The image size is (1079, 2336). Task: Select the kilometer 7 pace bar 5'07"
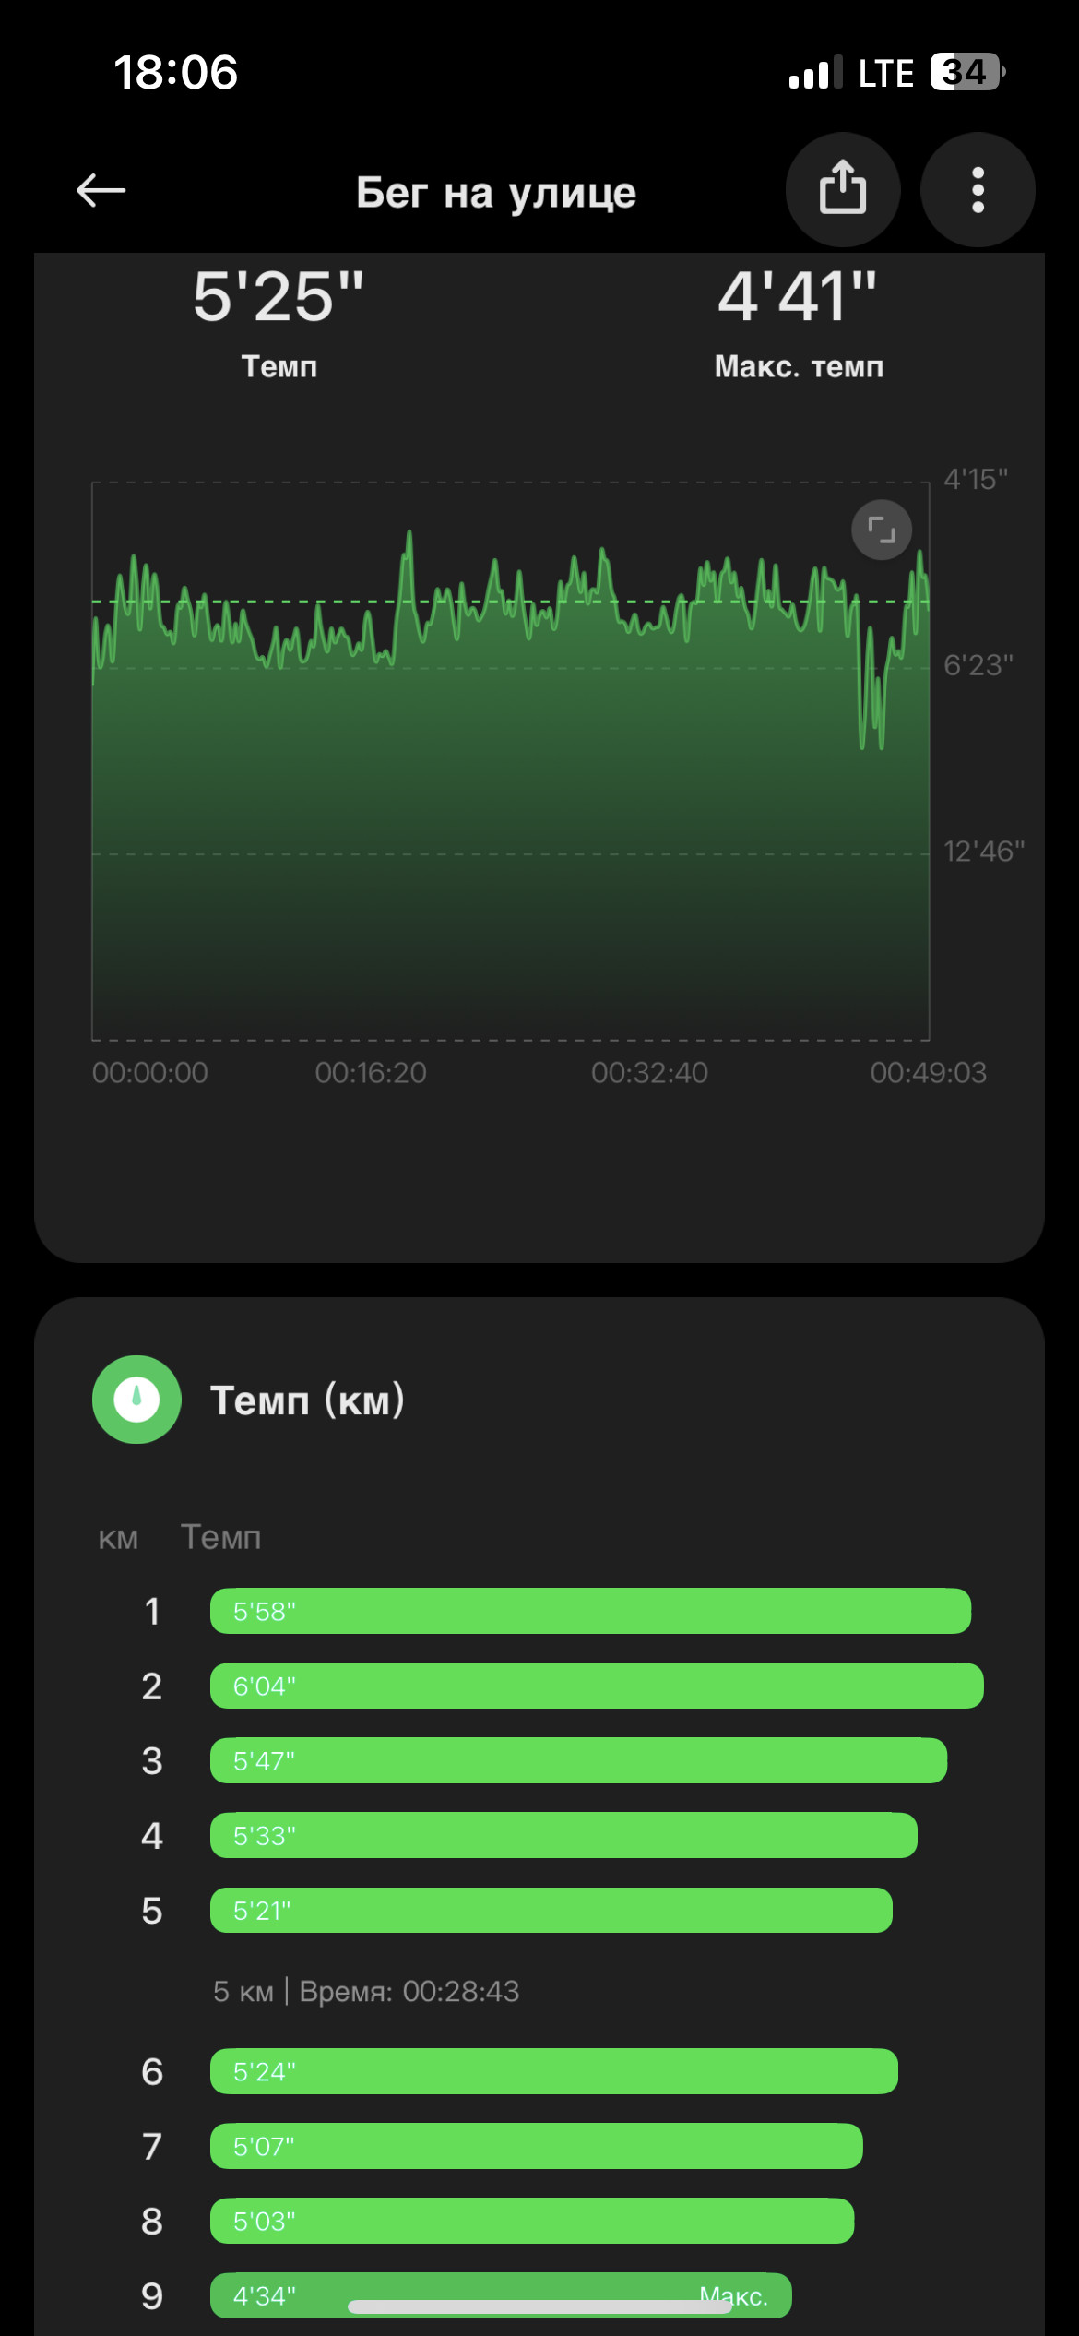pos(537,2146)
